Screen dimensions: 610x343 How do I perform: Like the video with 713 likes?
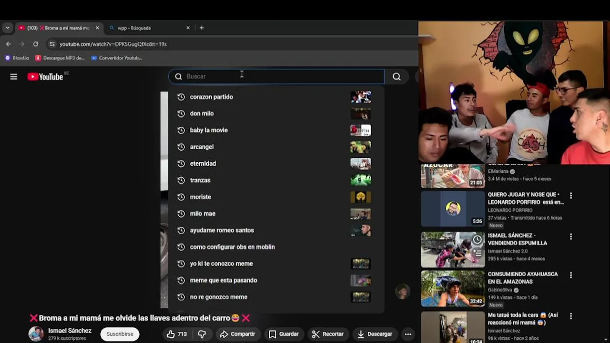(176, 334)
